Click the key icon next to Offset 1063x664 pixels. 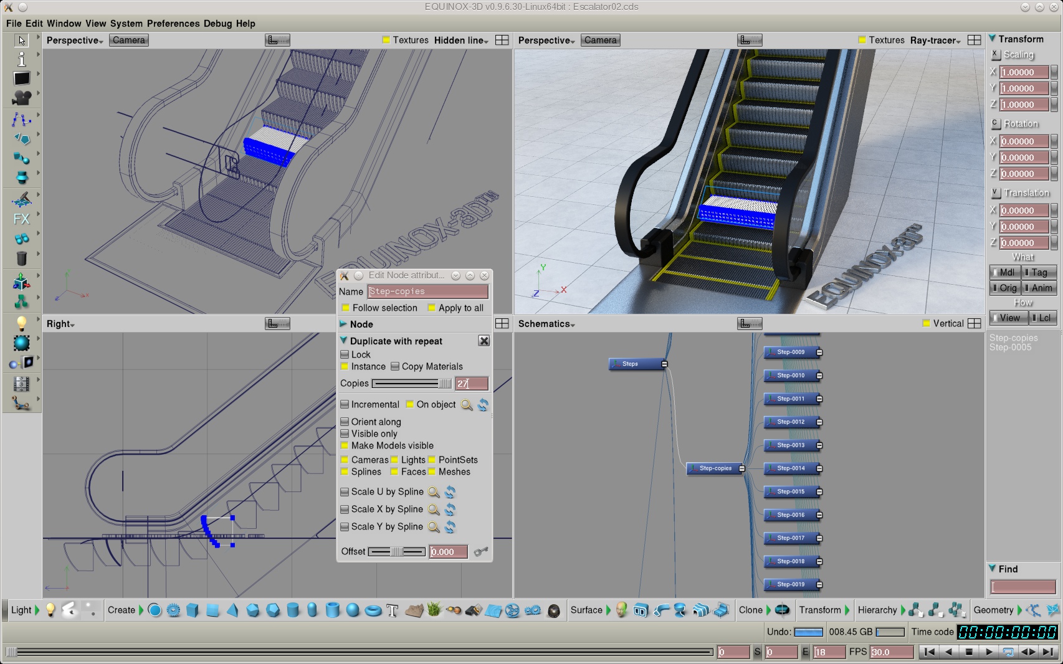(480, 552)
